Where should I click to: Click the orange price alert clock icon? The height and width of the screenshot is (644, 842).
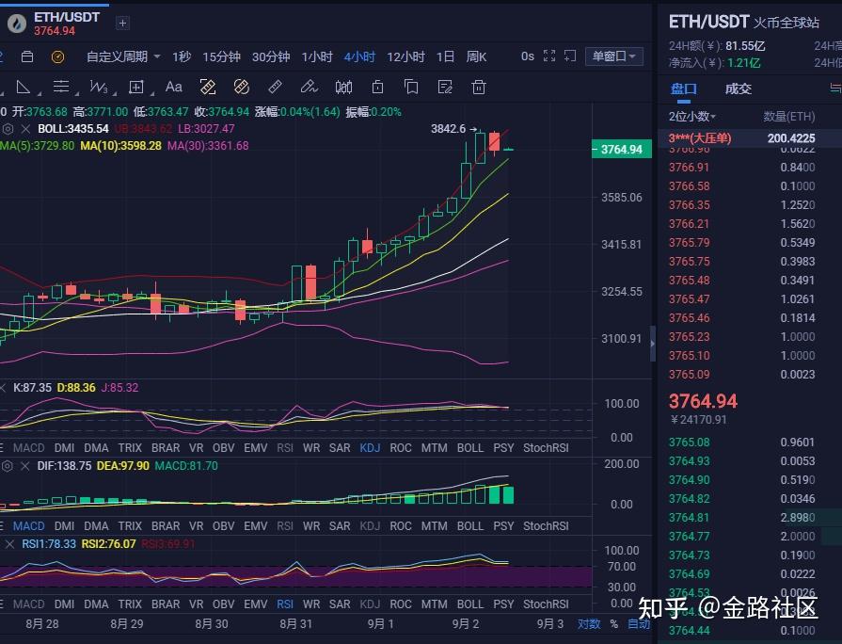pos(57,56)
